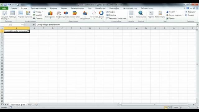This screenshot has height=112, width=199.
Task: Insert an Объект object
Action: [x=170, y=18]
